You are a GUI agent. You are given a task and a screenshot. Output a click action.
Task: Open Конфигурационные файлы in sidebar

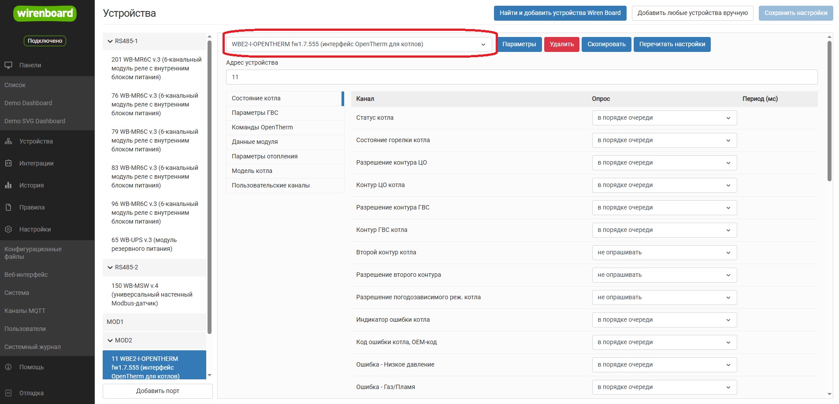33,253
